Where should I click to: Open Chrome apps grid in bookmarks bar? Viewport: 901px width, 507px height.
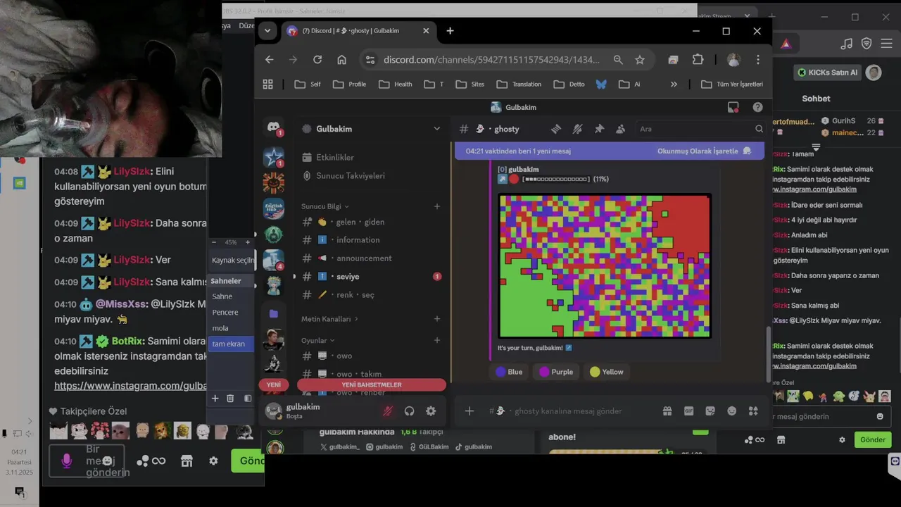tap(267, 84)
